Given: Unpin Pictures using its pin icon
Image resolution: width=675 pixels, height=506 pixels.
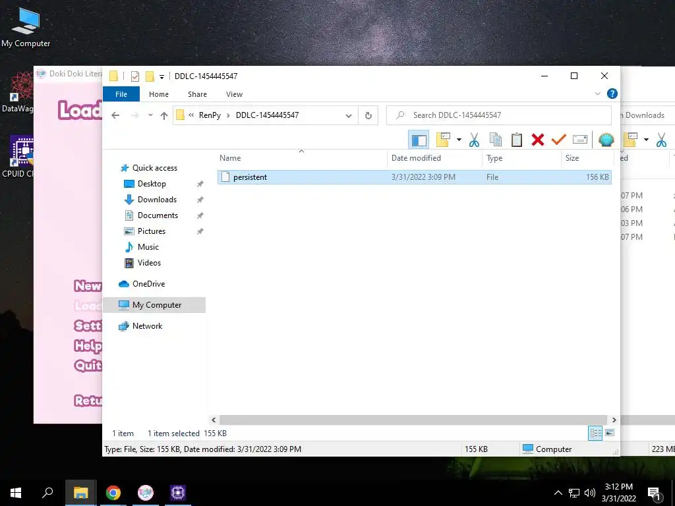Looking at the screenshot, I should (x=200, y=231).
